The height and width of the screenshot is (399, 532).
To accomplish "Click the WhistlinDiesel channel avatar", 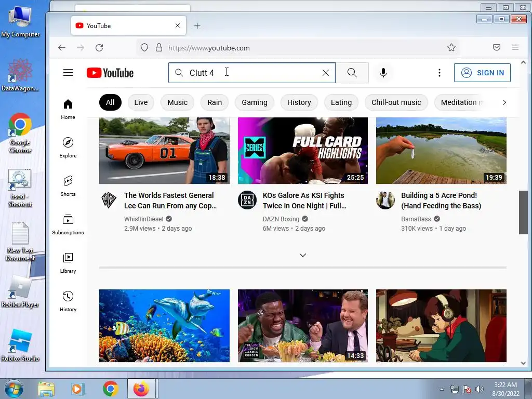I will tap(109, 200).
